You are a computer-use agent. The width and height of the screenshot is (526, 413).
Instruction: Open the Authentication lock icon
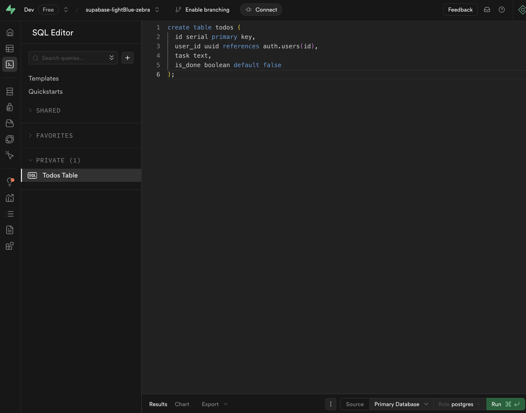tap(10, 107)
